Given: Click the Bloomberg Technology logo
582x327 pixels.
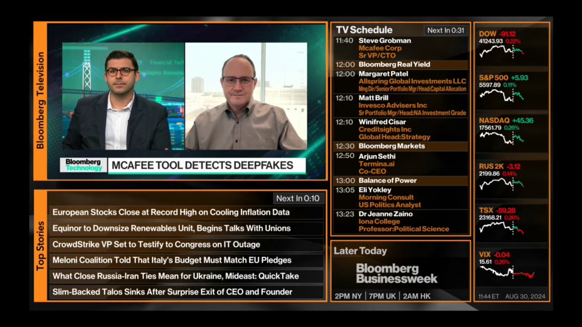Looking at the screenshot, I should 83,165.
